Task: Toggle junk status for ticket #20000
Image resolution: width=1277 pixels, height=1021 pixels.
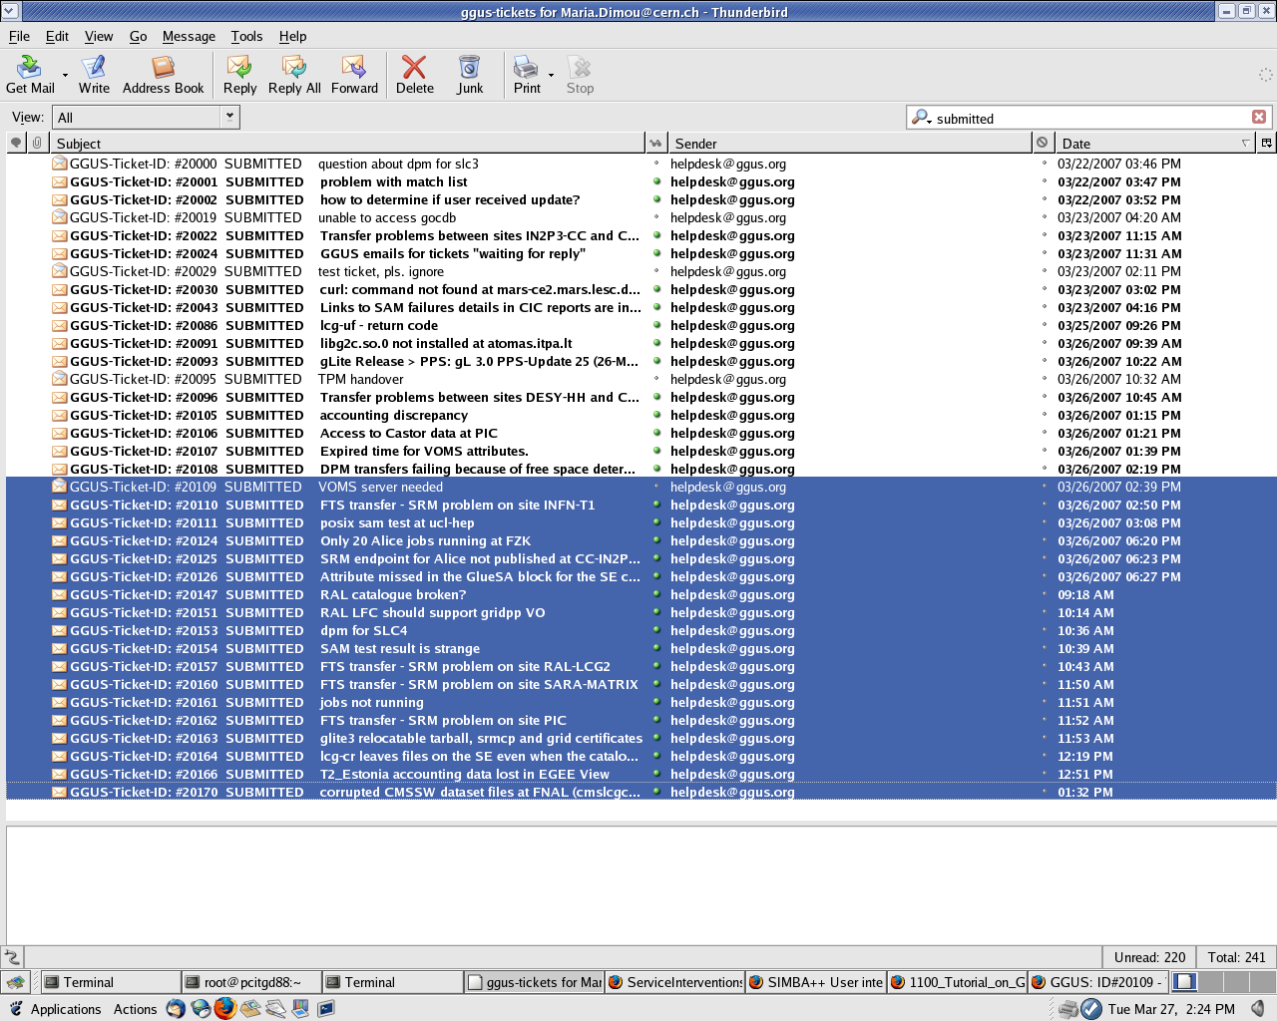Action: (1044, 165)
